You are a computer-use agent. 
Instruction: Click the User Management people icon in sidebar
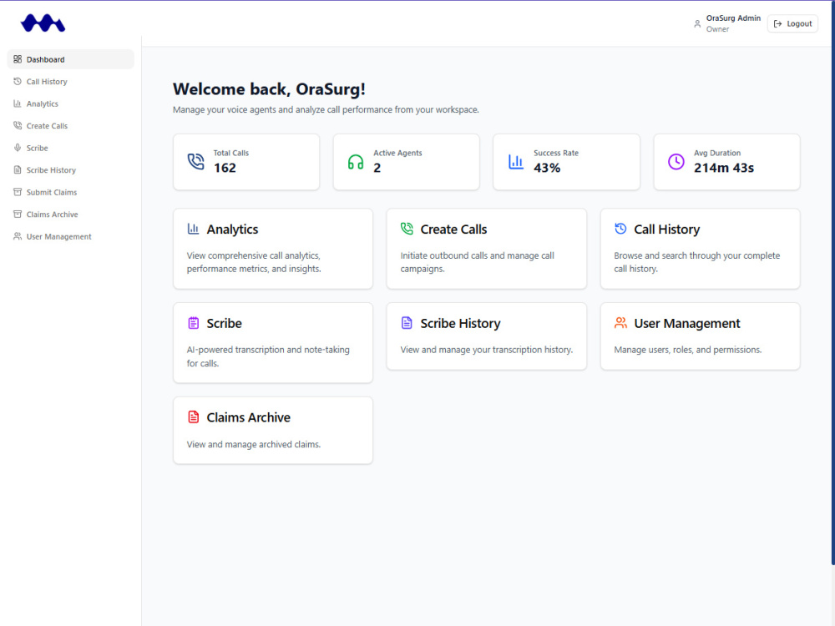pos(18,236)
